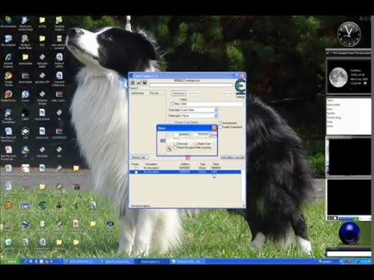374x280 pixels.
Task: Open Settings via the Cheat Engine logo
Action: (240, 89)
